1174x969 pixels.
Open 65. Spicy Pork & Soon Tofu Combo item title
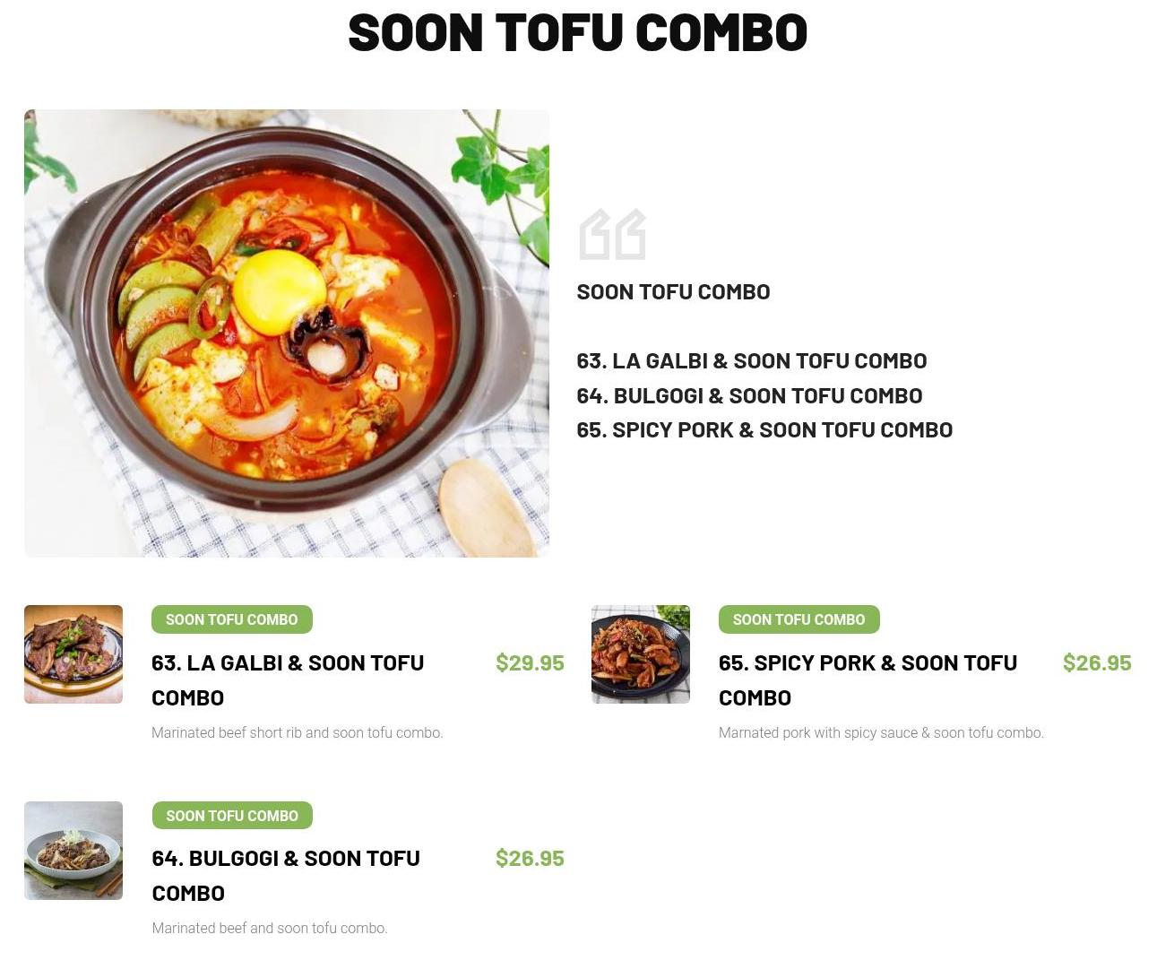coord(868,680)
